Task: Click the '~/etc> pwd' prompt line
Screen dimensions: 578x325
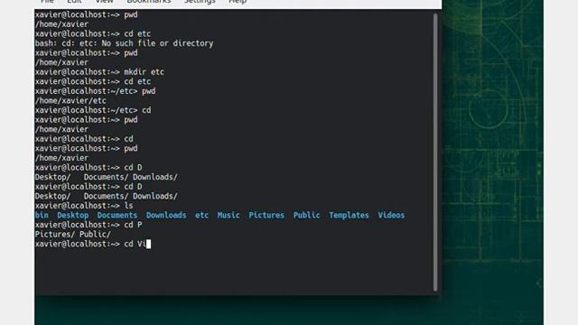Action: 95,91
